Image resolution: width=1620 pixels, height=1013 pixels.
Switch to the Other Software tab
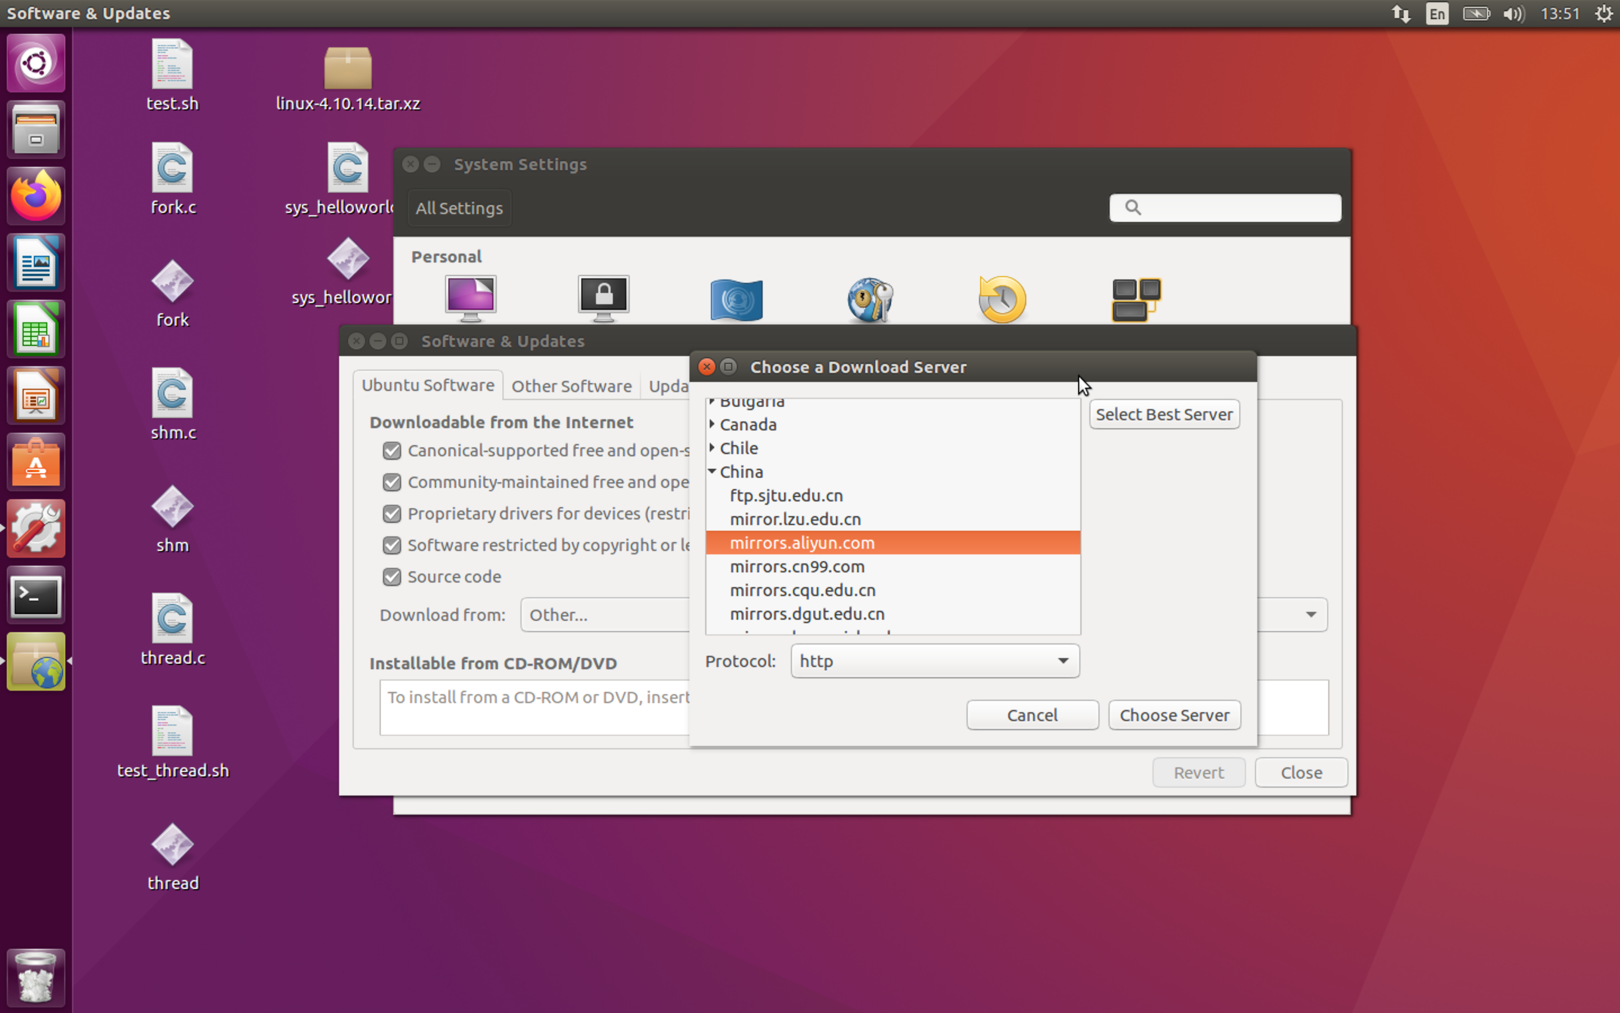[x=571, y=386]
